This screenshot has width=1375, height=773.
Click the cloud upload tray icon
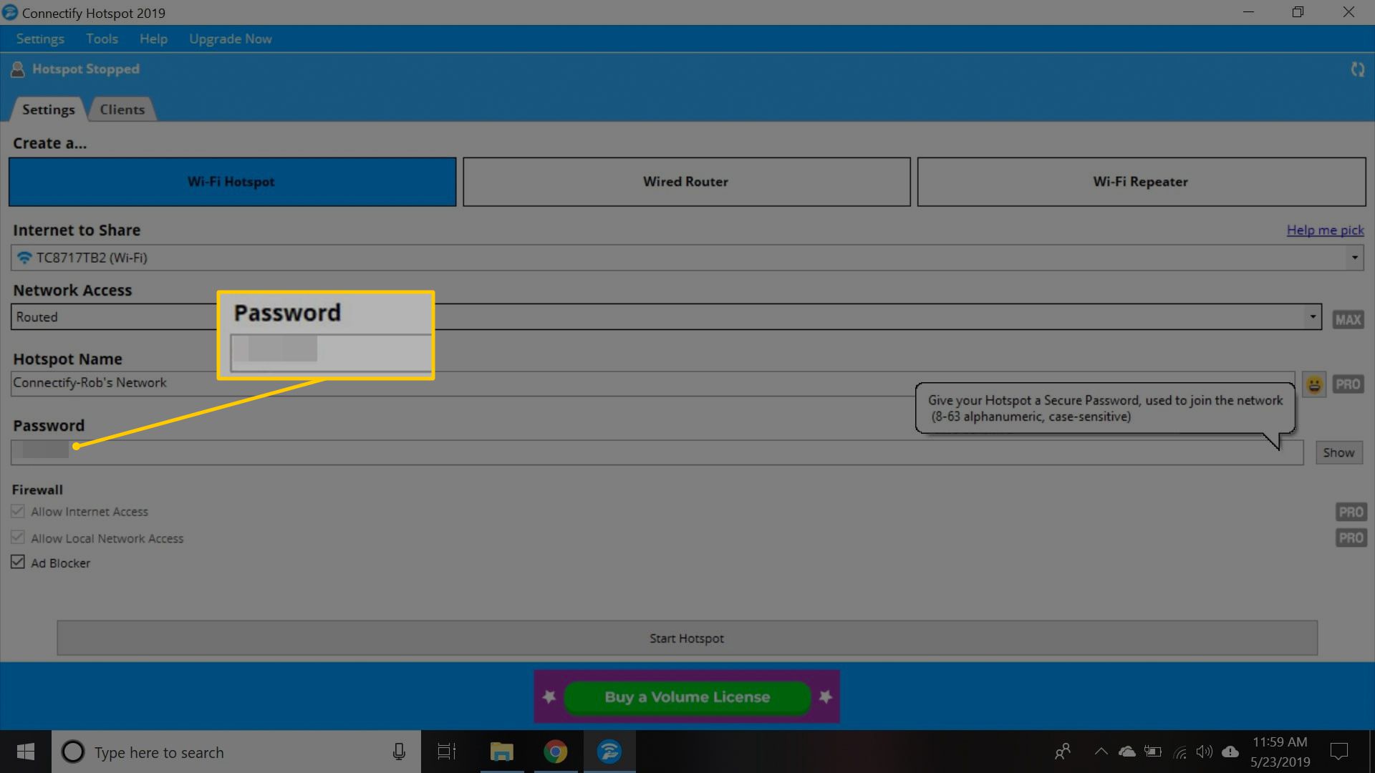1230,752
